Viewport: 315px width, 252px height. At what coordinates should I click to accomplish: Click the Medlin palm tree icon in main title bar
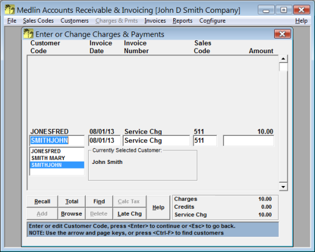click(9, 9)
